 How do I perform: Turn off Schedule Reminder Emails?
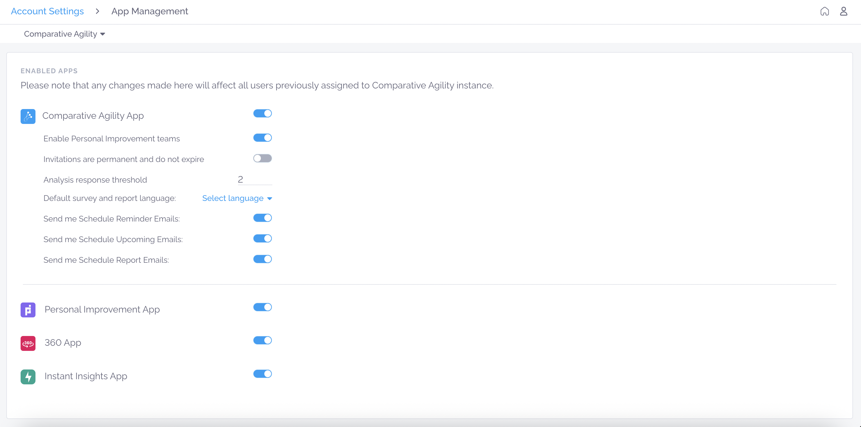[262, 218]
